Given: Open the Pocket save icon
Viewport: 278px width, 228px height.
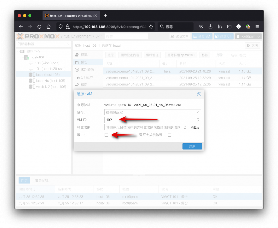Looking at the screenshot, I should click(201, 27).
